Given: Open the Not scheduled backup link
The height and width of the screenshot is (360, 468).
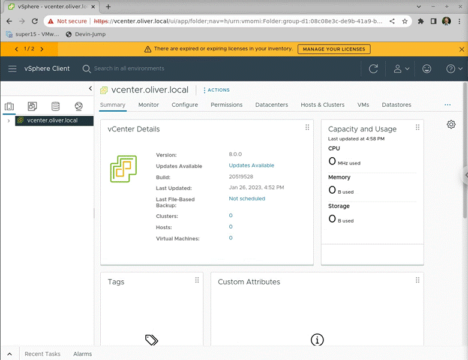Looking at the screenshot, I should pyautogui.click(x=247, y=199).
